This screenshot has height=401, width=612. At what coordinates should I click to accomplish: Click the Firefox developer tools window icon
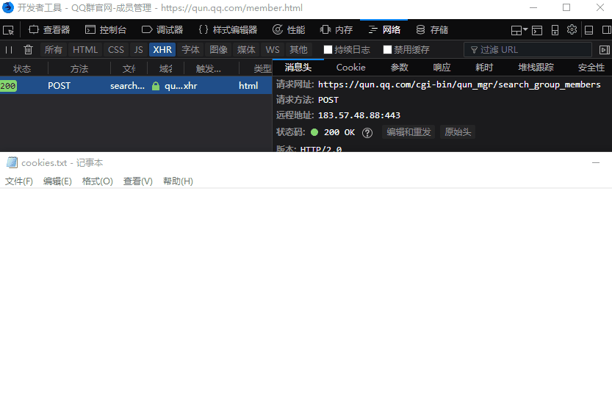[8, 7]
